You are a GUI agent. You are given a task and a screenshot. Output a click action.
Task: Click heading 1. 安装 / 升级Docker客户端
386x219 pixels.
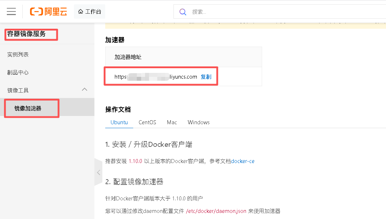[x=149, y=144]
